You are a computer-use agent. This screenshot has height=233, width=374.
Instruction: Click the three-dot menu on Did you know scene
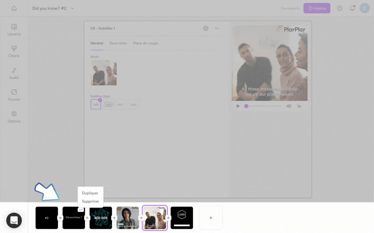coord(81,210)
